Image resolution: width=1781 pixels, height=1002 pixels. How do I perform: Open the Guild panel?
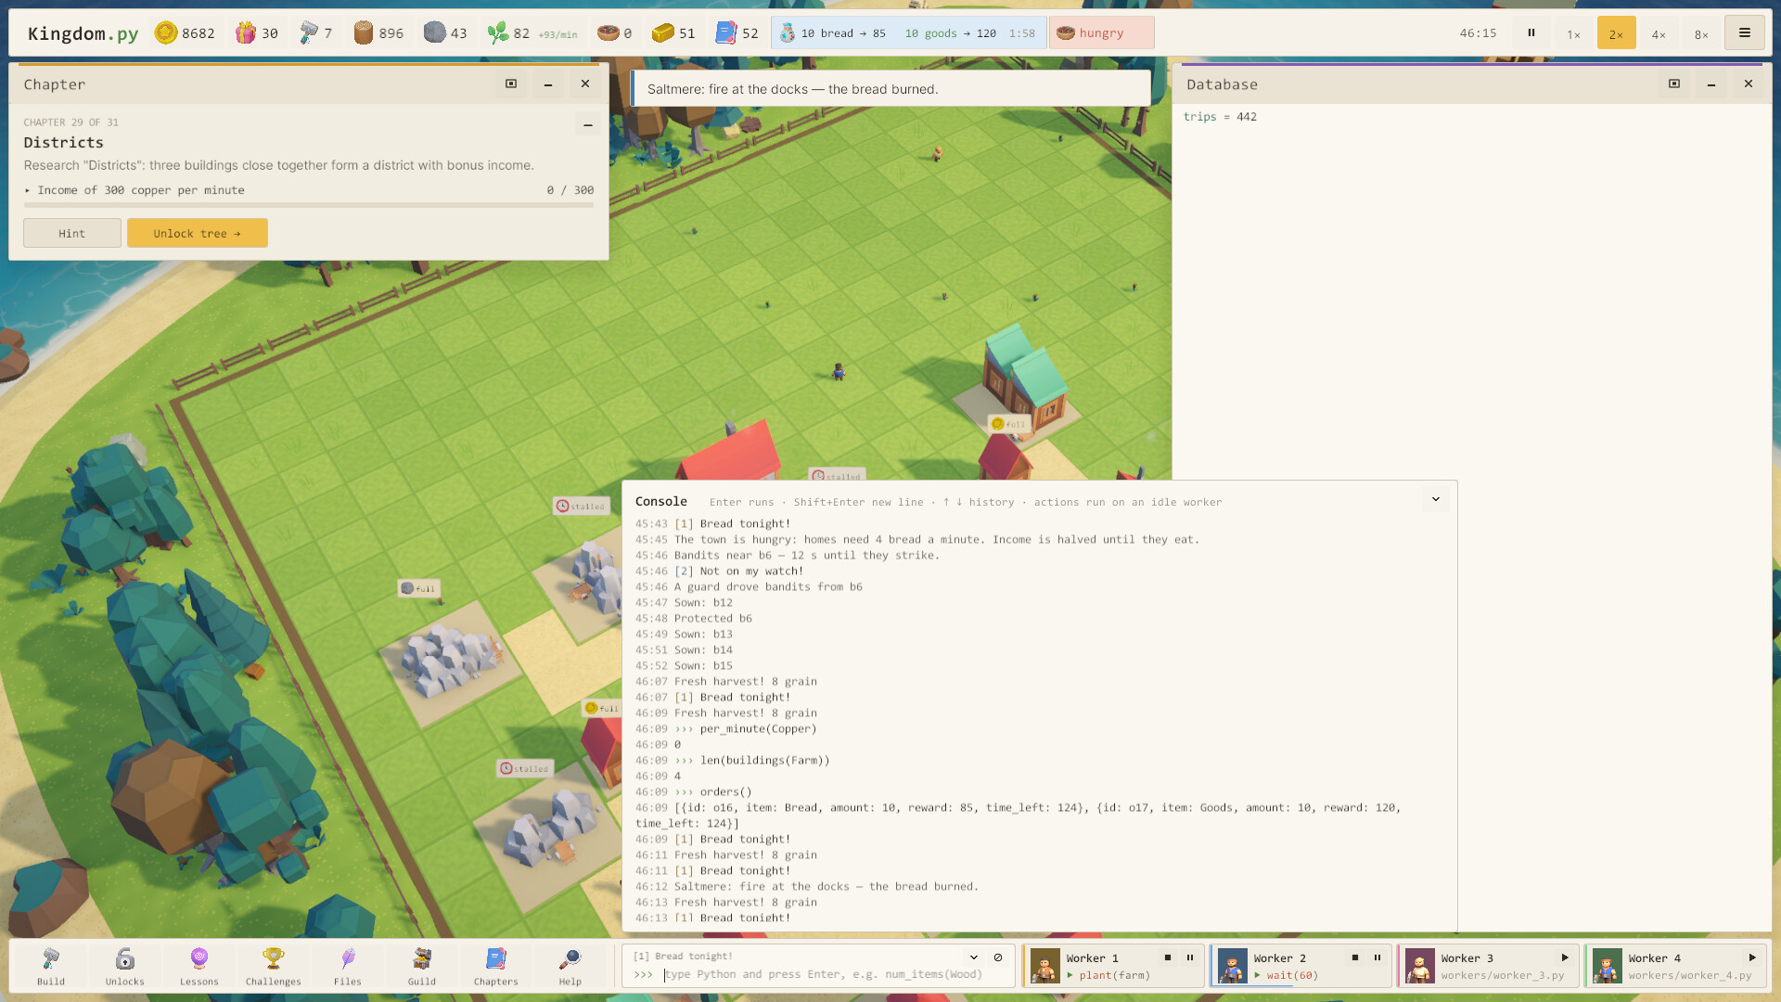(x=422, y=966)
